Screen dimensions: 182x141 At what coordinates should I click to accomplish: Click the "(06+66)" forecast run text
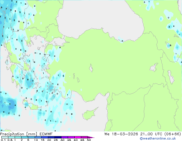pos(173,134)
